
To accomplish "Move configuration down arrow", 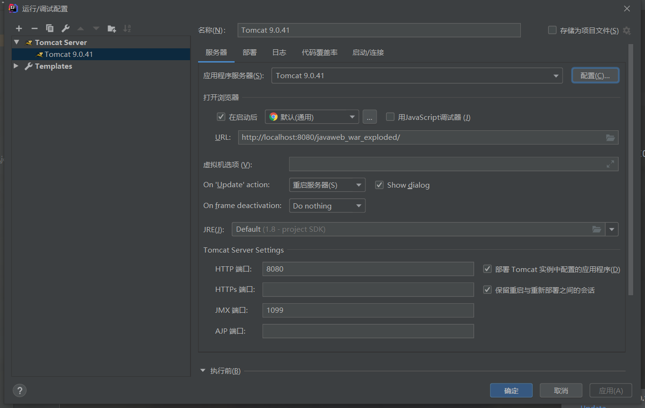I will click(x=96, y=28).
